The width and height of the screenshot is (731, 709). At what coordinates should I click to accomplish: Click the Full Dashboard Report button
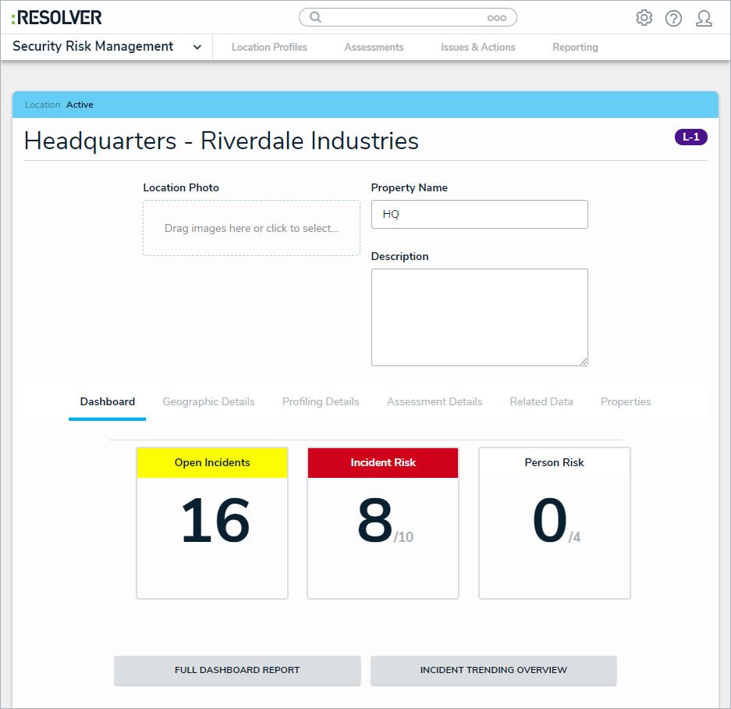click(237, 670)
